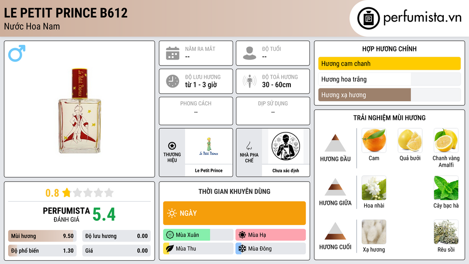Click the Cam orange note thumbnail
The image size is (469, 264).
pyautogui.click(x=374, y=140)
